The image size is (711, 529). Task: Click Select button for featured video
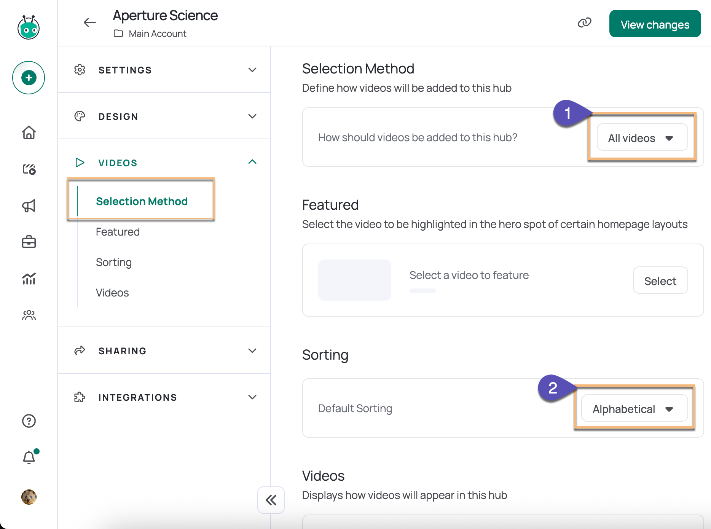point(660,281)
